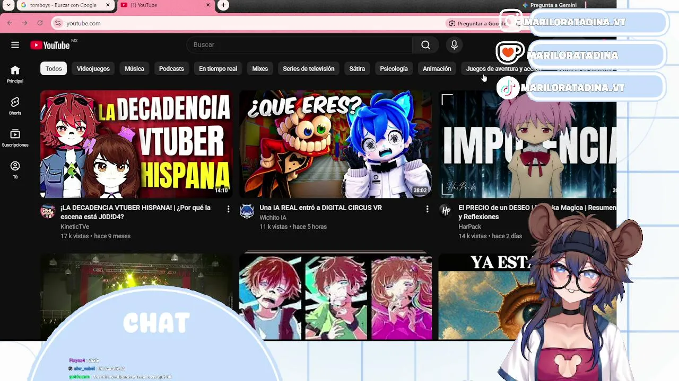Open the HarPack channel name link

(470, 226)
